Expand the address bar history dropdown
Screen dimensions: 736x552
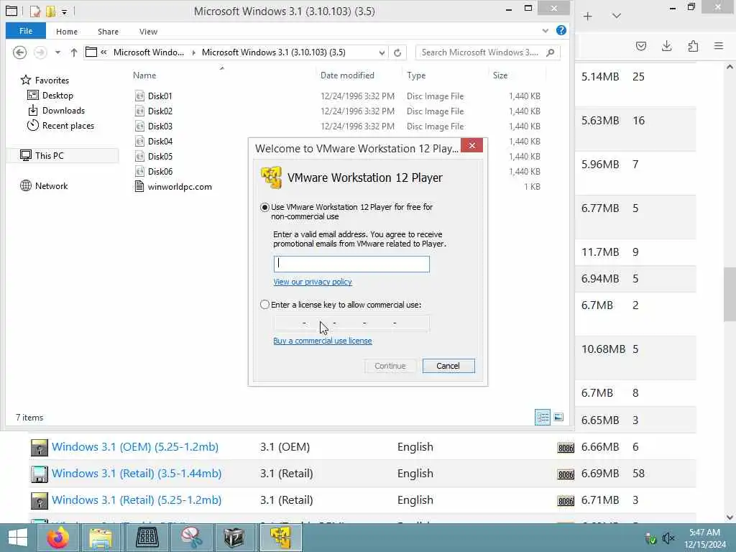click(382, 52)
